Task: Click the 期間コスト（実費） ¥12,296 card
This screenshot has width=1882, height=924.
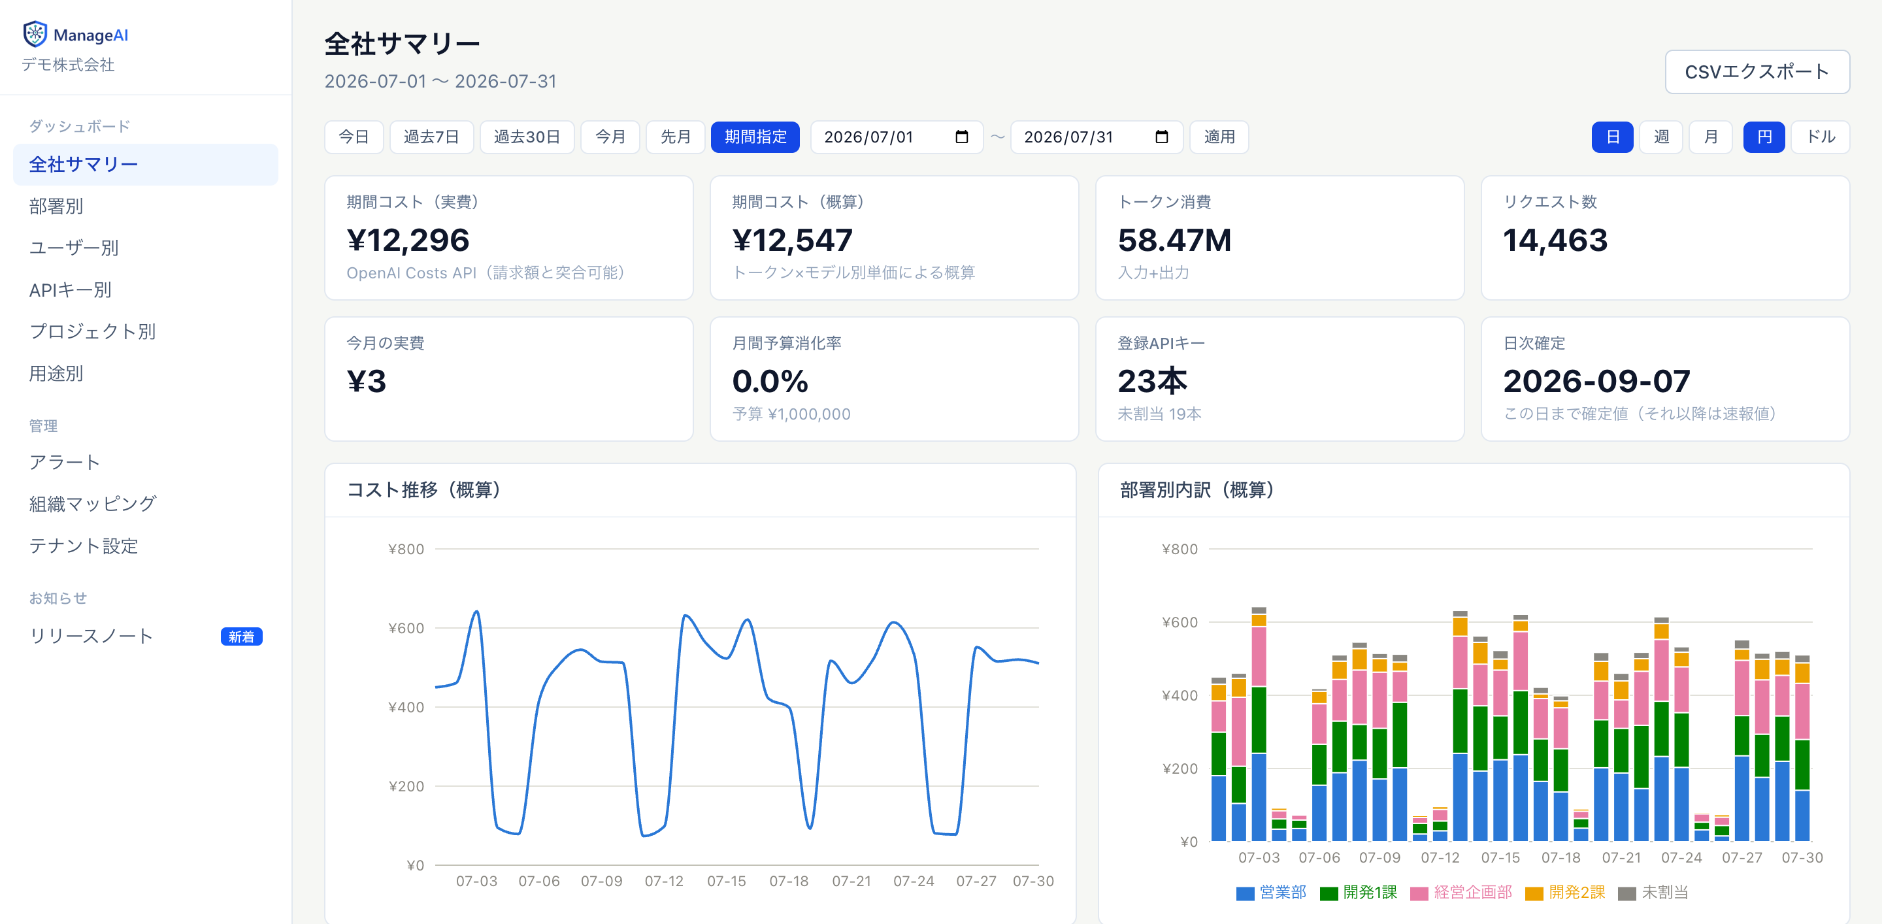Action: [508, 237]
